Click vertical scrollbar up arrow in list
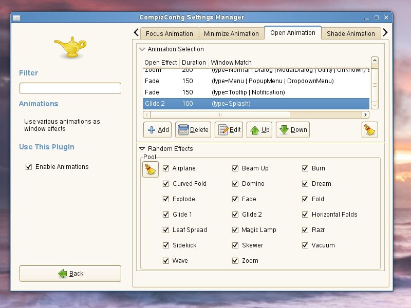Image resolution: width=411 pixels, height=308 pixels. 375,61
